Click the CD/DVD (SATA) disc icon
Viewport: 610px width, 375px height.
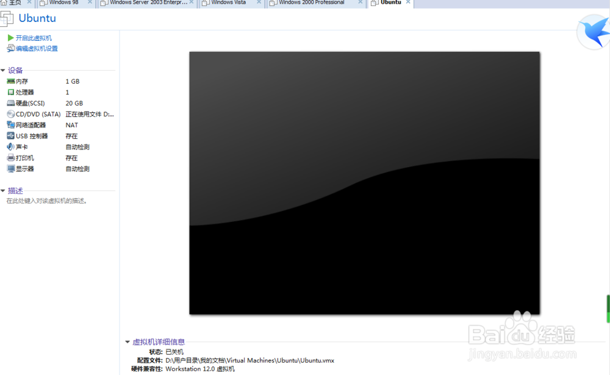tap(10, 114)
